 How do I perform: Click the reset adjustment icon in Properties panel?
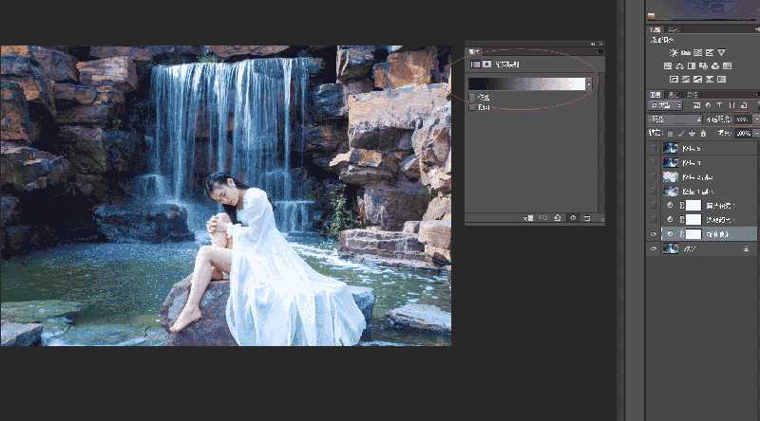558,218
